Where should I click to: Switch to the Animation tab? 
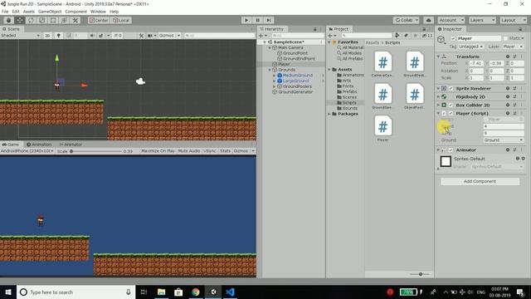click(39, 145)
